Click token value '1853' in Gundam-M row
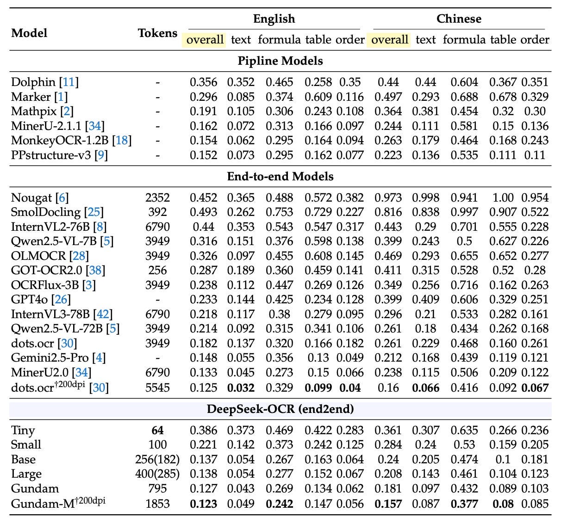Screen dimensions: 561x529 [x=157, y=504]
